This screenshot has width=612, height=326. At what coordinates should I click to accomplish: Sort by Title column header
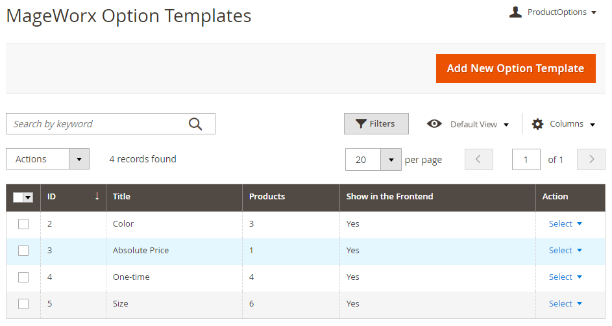pos(174,197)
